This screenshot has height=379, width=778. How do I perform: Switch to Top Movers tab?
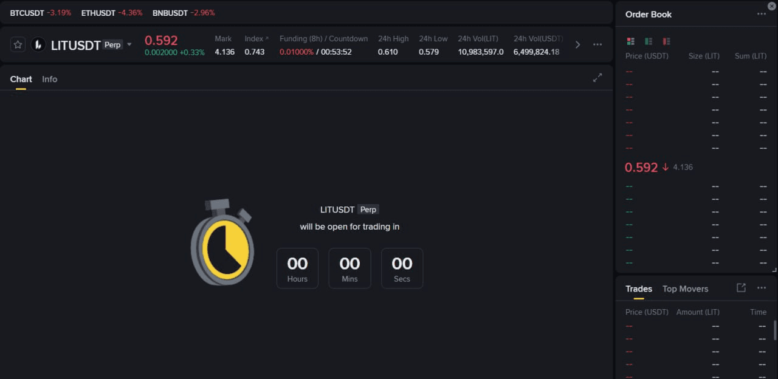click(x=685, y=289)
